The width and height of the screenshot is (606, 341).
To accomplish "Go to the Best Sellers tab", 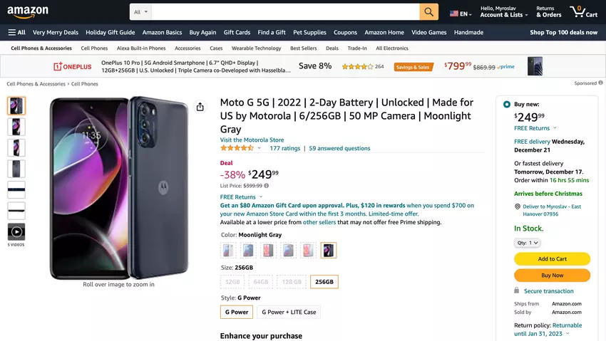I will [x=304, y=48].
